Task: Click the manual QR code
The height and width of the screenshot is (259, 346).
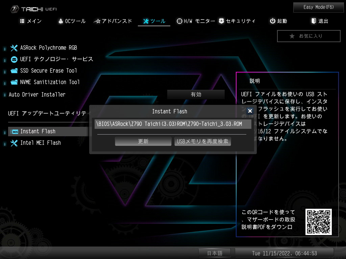Action: pyautogui.click(x=318, y=222)
